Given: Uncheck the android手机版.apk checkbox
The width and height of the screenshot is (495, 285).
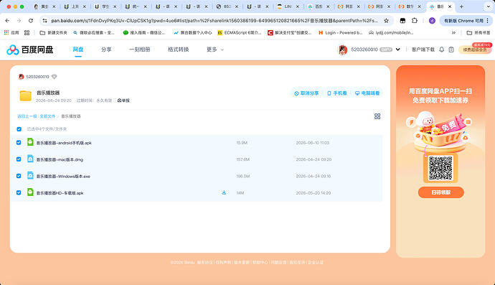Looking at the screenshot, I should tap(19, 142).
